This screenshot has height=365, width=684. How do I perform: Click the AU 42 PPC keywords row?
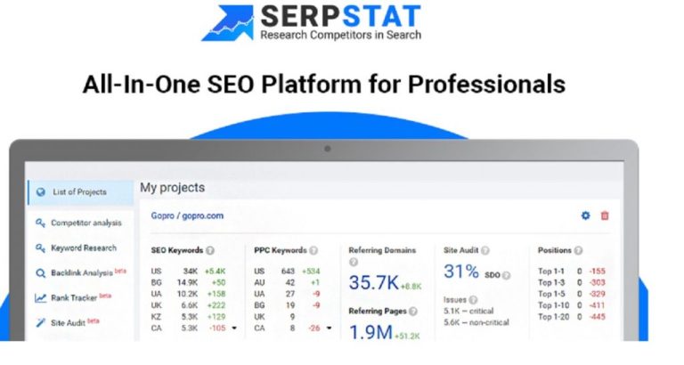tap(287, 282)
